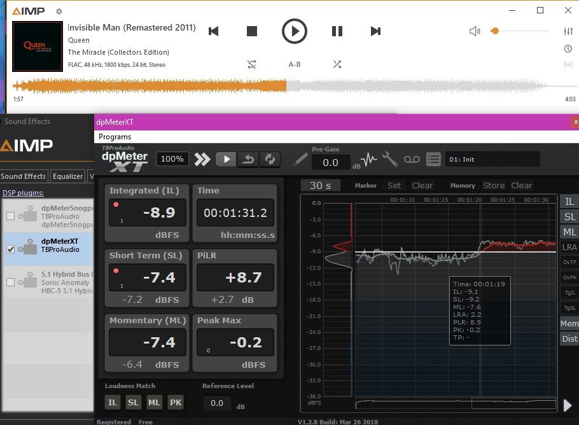Image resolution: width=579 pixels, height=425 pixels.
Task: Toggle the TgIL graph button
Action: (x=569, y=293)
